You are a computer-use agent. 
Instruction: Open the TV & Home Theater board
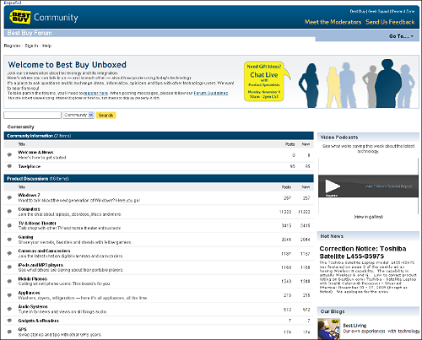[x=37, y=223]
